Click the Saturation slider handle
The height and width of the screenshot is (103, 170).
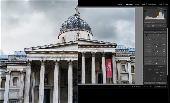click(x=156, y=64)
